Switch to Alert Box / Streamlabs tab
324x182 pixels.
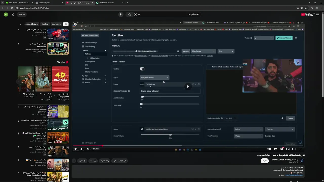[109, 3]
